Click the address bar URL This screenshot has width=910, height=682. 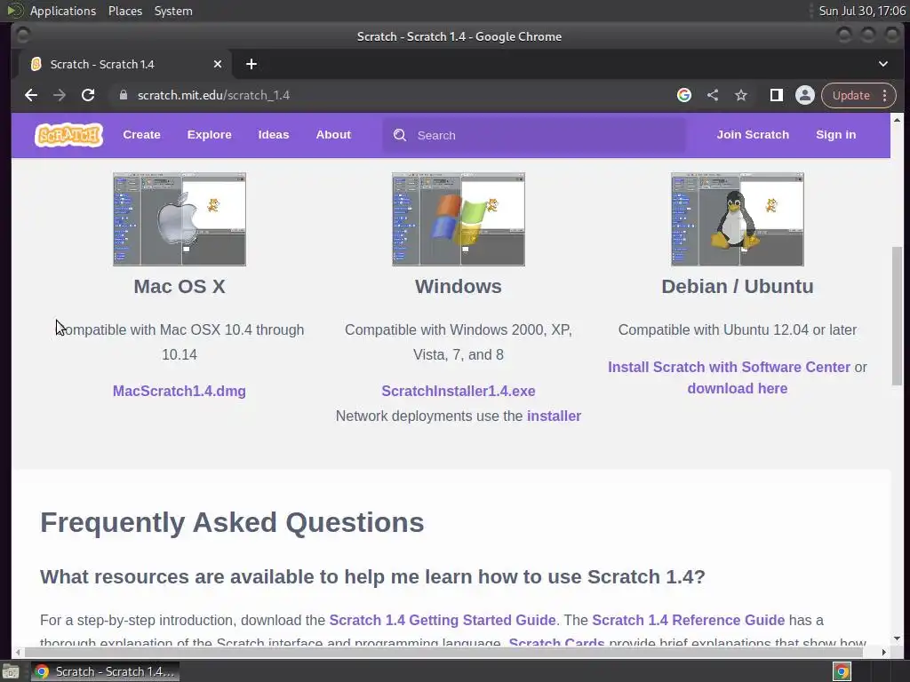click(213, 95)
